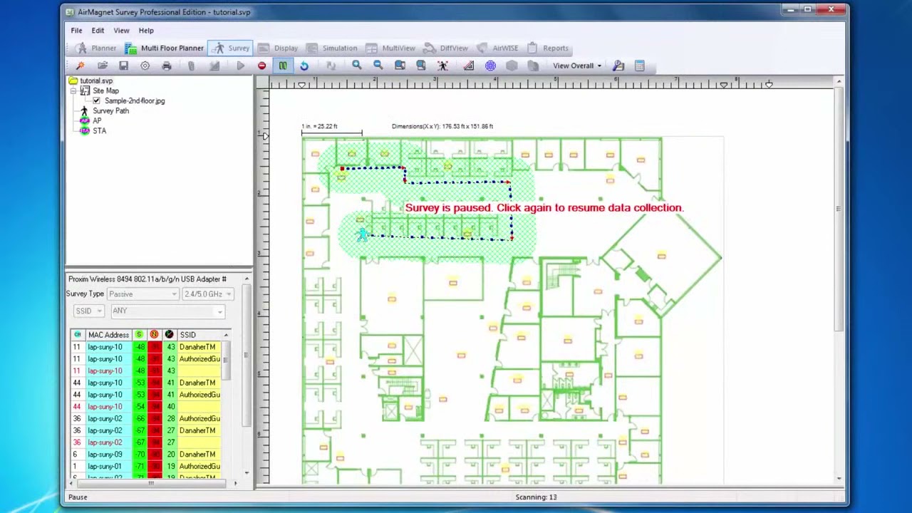Select the tutorial.svp root tree item
Image resolution: width=912 pixels, height=513 pixels.
coord(96,81)
